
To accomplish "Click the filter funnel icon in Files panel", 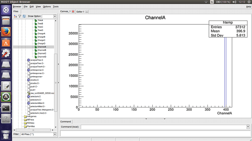I will tap(20, 16).
